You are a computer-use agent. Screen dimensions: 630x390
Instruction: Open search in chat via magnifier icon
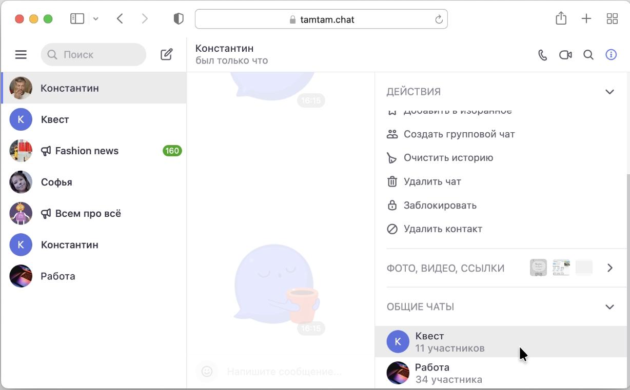coord(588,55)
